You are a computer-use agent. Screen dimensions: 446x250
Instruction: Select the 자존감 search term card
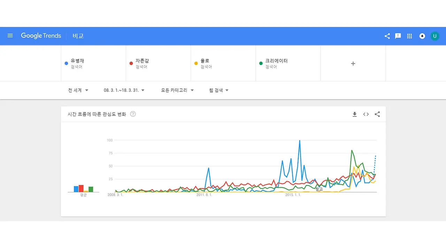click(x=158, y=63)
